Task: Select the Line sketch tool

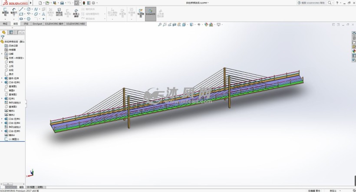Action: (x=21, y=9)
